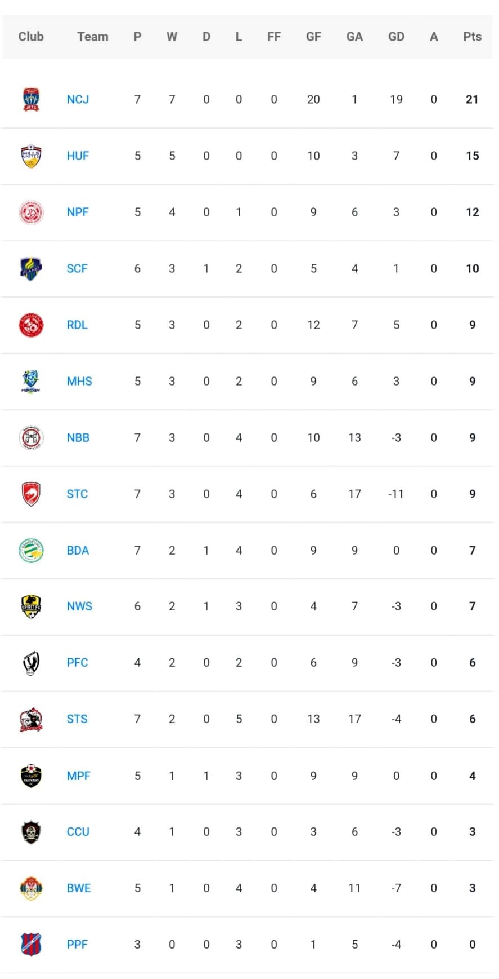Click the NCJ Jets club logo
The height and width of the screenshot is (979, 499).
tap(31, 99)
